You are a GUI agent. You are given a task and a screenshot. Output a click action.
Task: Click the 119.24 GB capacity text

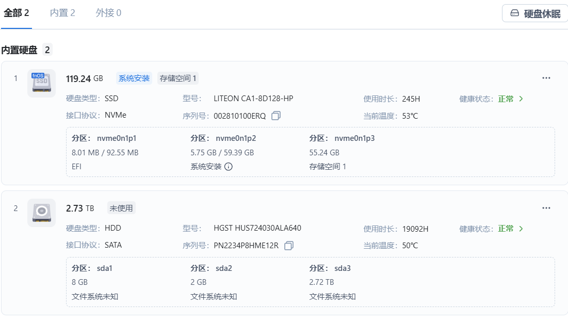coord(85,78)
